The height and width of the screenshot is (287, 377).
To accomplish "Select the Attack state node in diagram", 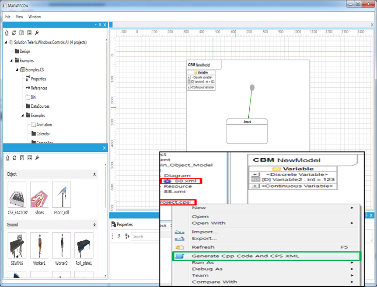I will click(x=247, y=131).
